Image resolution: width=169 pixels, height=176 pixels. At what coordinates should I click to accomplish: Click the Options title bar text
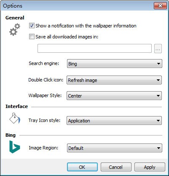[13, 6]
